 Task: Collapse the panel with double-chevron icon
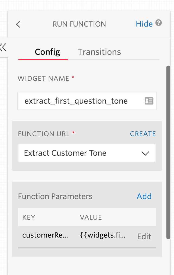3,47
